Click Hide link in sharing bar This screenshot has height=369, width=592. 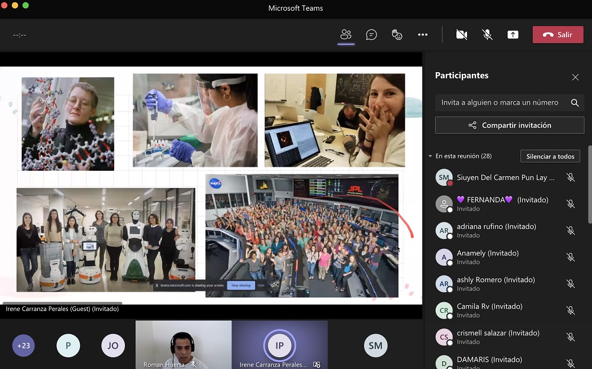click(x=261, y=286)
